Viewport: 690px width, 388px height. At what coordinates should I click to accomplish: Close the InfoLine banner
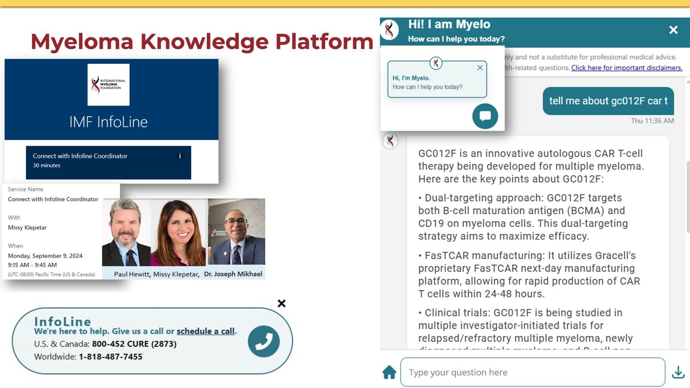(x=282, y=304)
